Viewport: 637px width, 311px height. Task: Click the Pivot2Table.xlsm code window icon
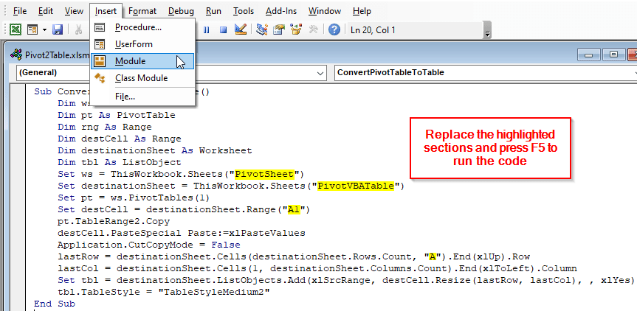click(16, 55)
